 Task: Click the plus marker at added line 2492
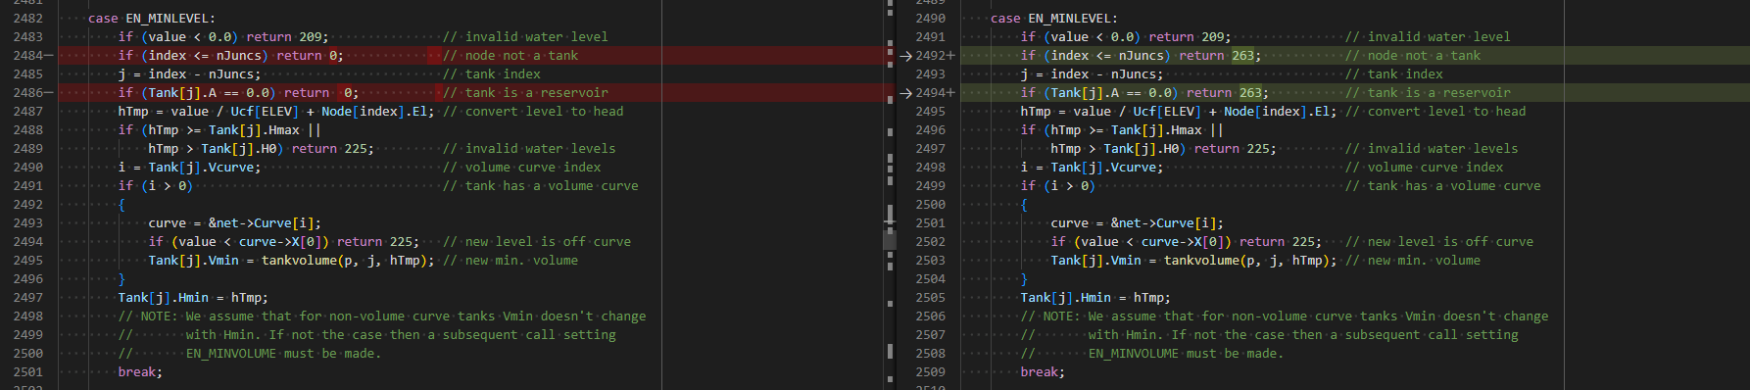[950, 56]
